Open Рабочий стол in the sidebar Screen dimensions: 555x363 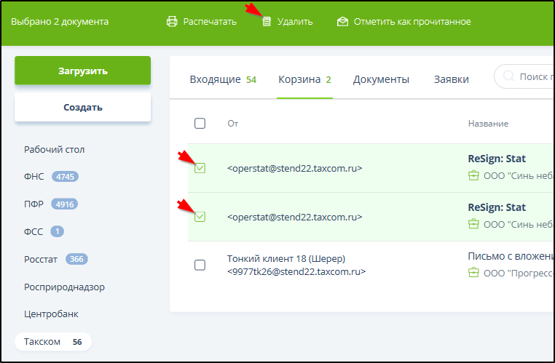click(54, 149)
